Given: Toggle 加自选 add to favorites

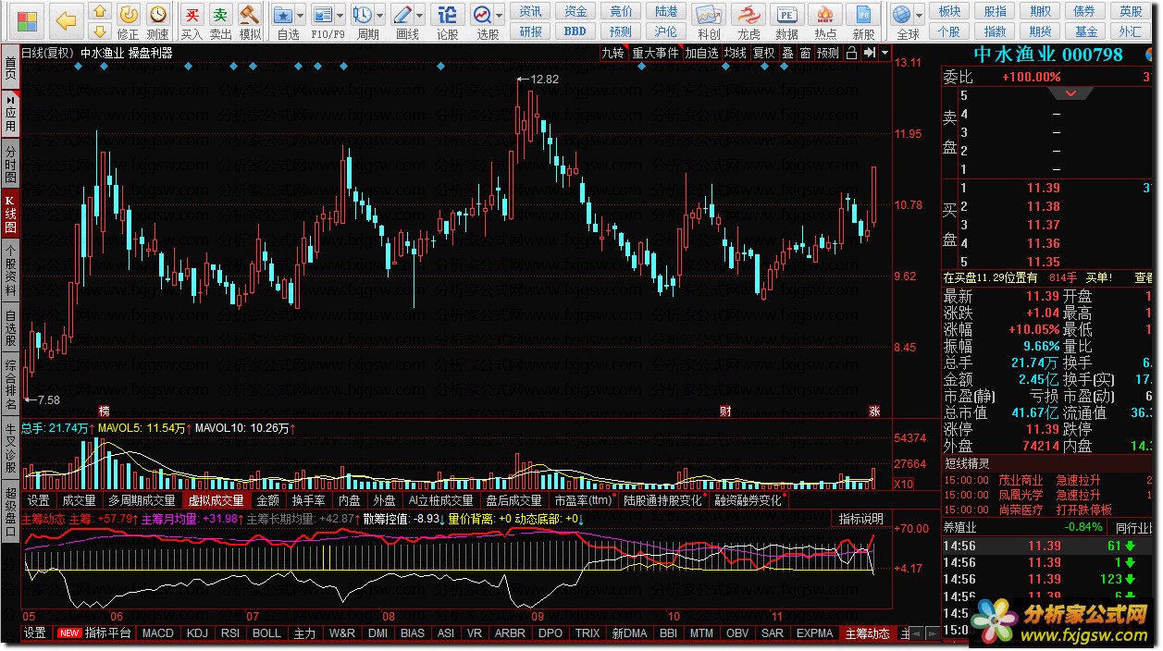Looking at the screenshot, I should [x=702, y=53].
